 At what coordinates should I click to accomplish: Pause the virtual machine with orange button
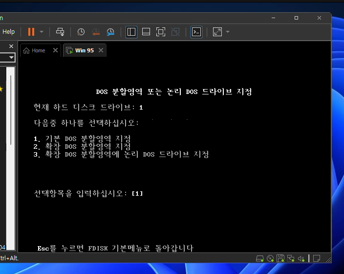pyautogui.click(x=31, y=32)
